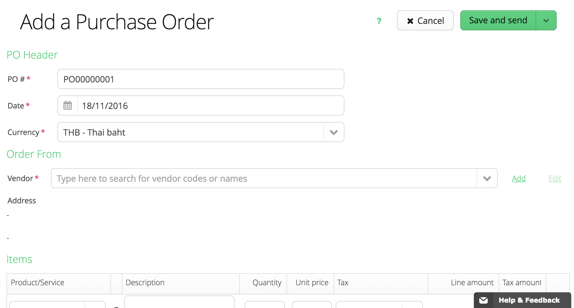This screenshot has height=308, width=574.
Task: Click the green help question mark icon
Action: pyautogui.click(x=379, y=21)
